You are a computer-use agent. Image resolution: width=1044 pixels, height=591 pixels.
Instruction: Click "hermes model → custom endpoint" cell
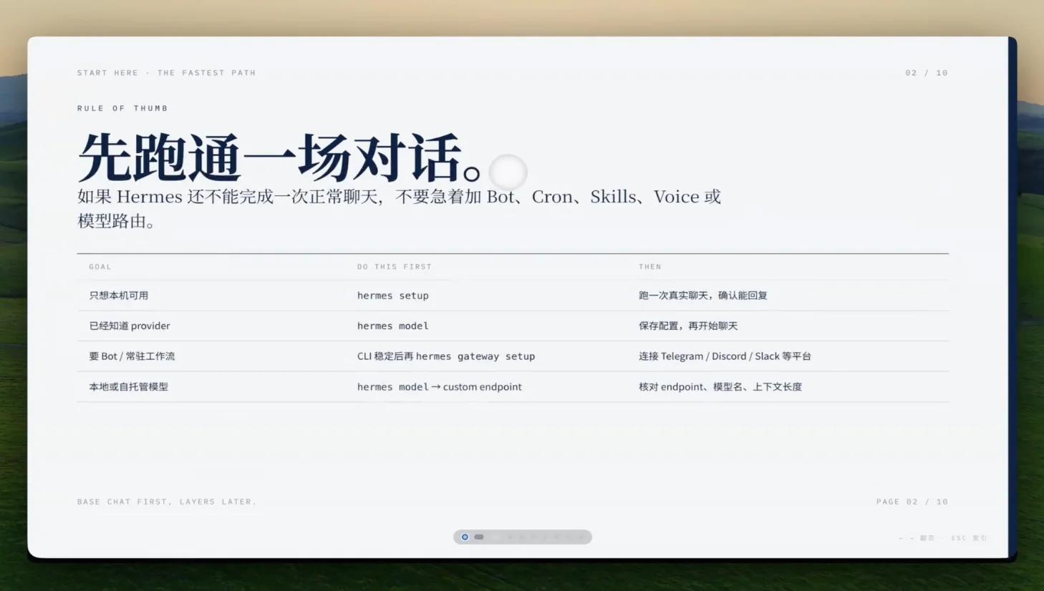point(440,386)
